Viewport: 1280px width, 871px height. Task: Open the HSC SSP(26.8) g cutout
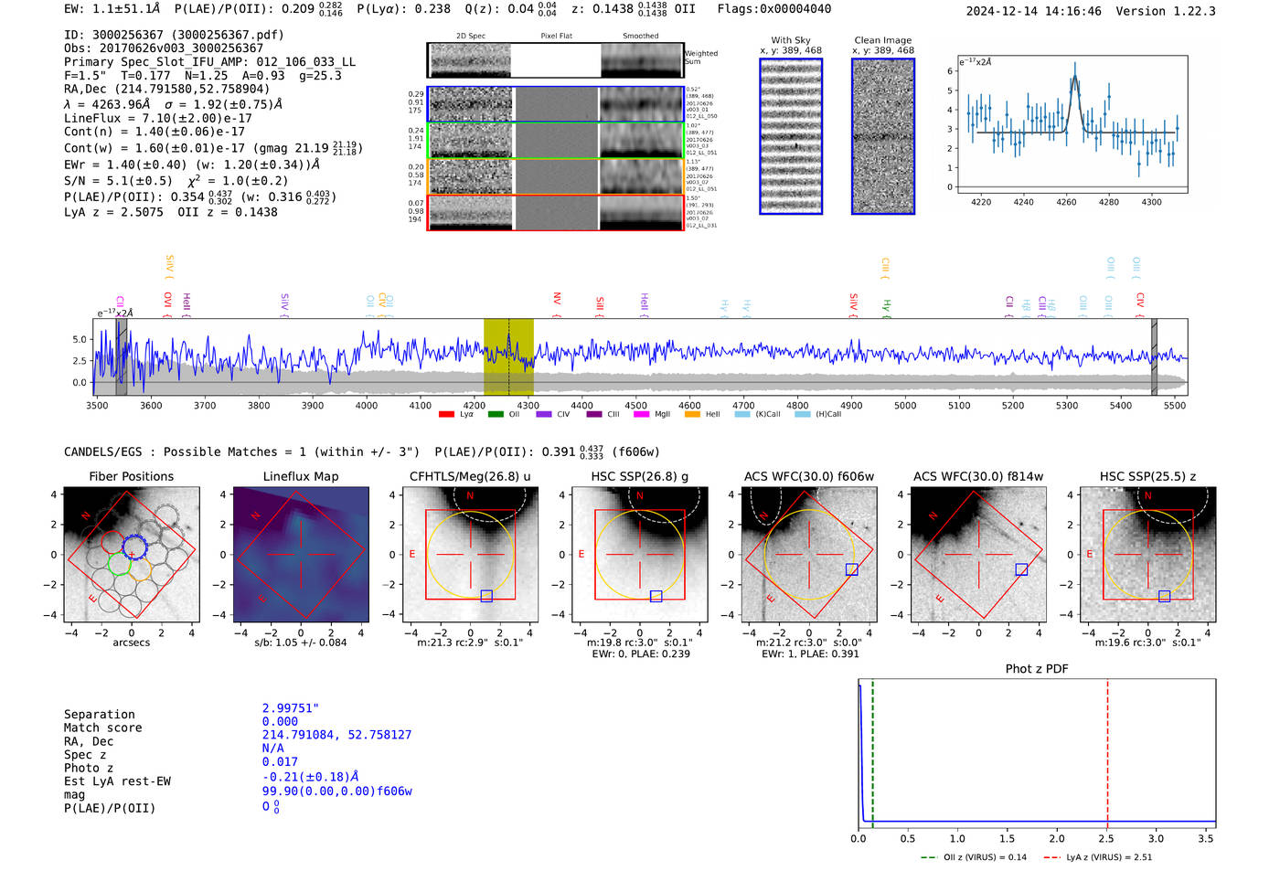(640, 555)
